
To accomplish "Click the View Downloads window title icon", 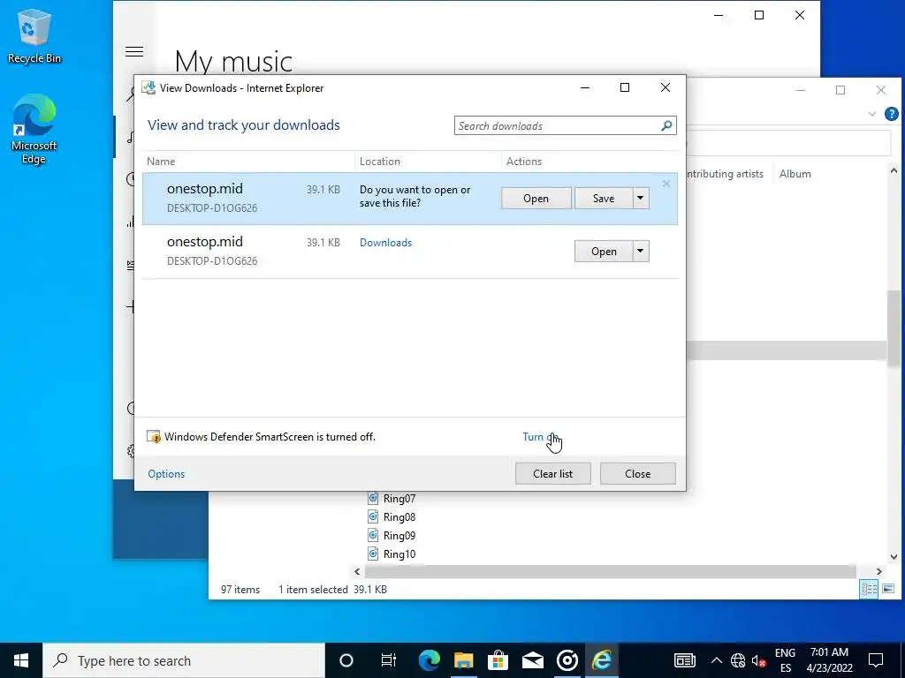I will (x=148, y=87).
